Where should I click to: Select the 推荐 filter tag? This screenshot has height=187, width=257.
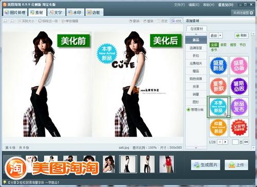233,45
